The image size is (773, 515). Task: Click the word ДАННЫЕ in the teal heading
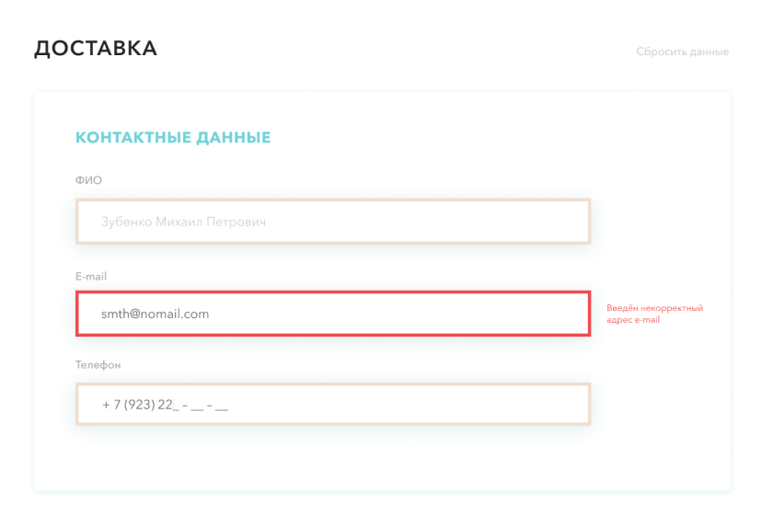tap(234, 138)
